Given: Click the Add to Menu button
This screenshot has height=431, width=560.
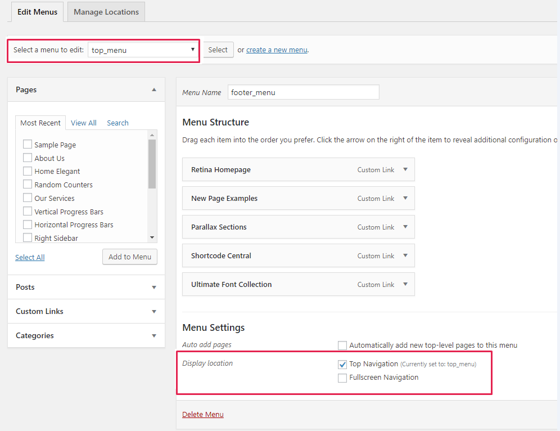Looking at the screenshot, I should tap(130, 257).
